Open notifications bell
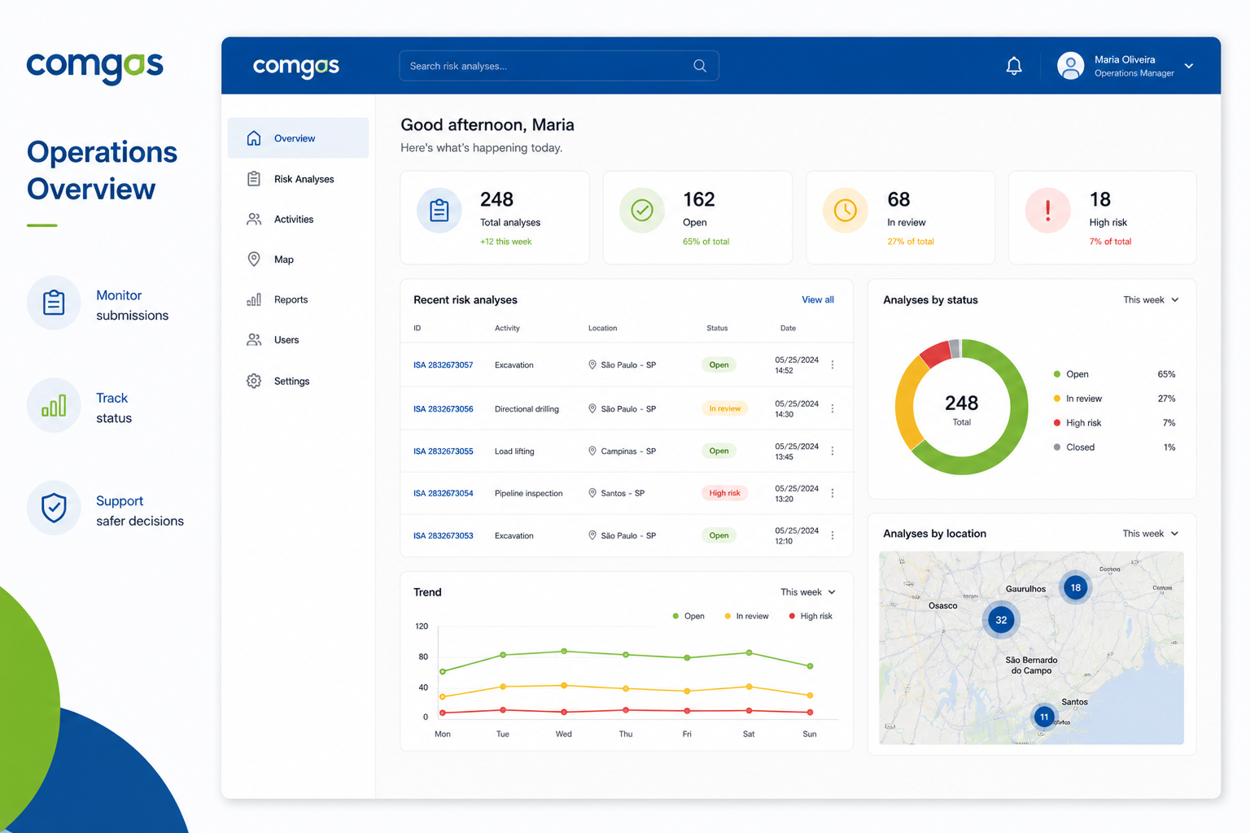Screen dimensions: 1250x833 pos(1014,66)
